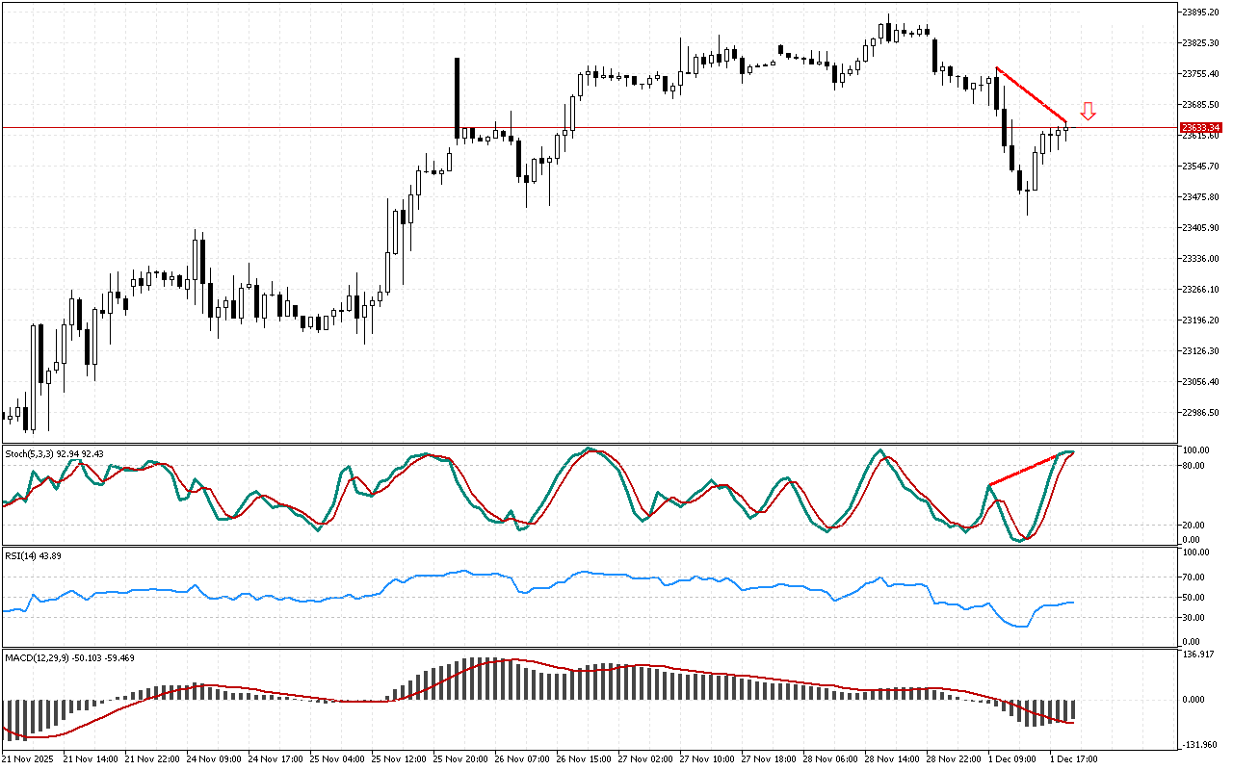Click the 1 Dec 17:00 time axis label
This screenshot has height=770, width=1233.
click(x=1073, y=759)
